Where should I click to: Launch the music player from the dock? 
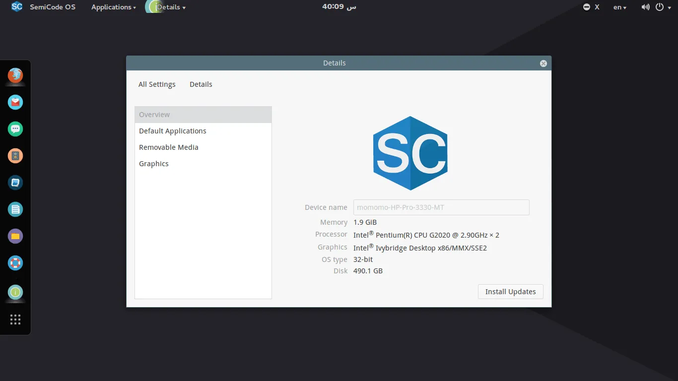[15, 156]
